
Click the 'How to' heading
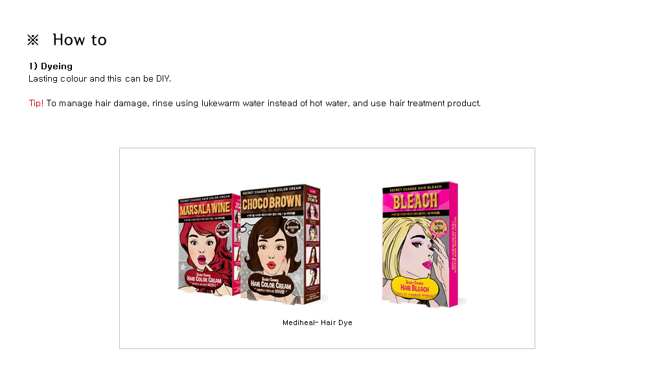click(80, 40)
